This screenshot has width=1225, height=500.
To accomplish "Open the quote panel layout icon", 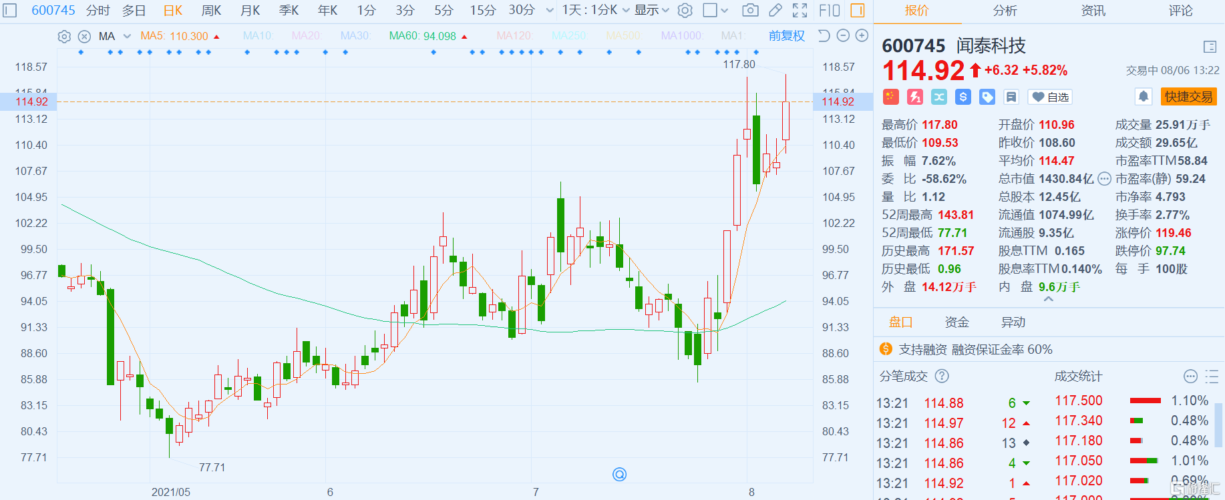I will click(x=1210, y=47).
